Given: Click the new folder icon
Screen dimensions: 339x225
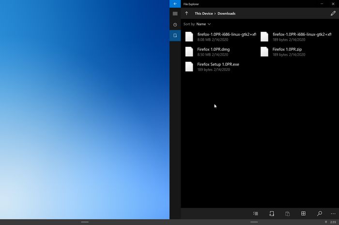Looking at the screenshot, I should click(x=271, y=213).
